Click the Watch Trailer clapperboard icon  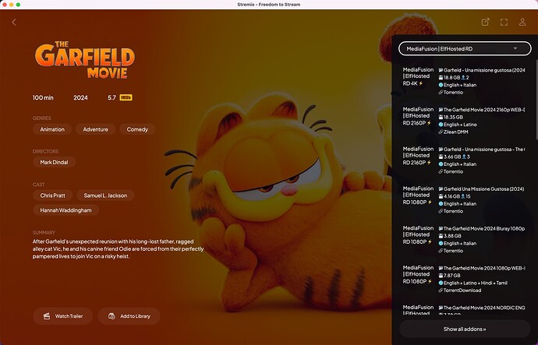pyautogui.click(x=47, y=316)
